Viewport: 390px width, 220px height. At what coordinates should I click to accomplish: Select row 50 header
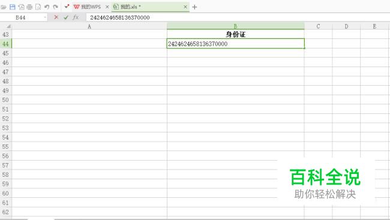(x=6, y=100)
